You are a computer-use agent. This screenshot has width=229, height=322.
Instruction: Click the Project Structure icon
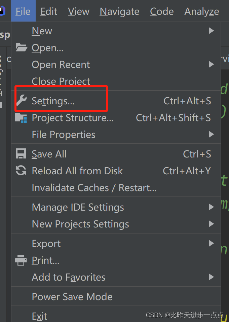[x=21, y=118]
